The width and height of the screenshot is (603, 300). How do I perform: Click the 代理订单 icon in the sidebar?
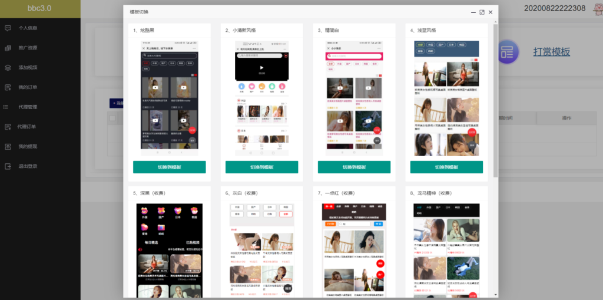pyautogui.click(x=8, y=127)
